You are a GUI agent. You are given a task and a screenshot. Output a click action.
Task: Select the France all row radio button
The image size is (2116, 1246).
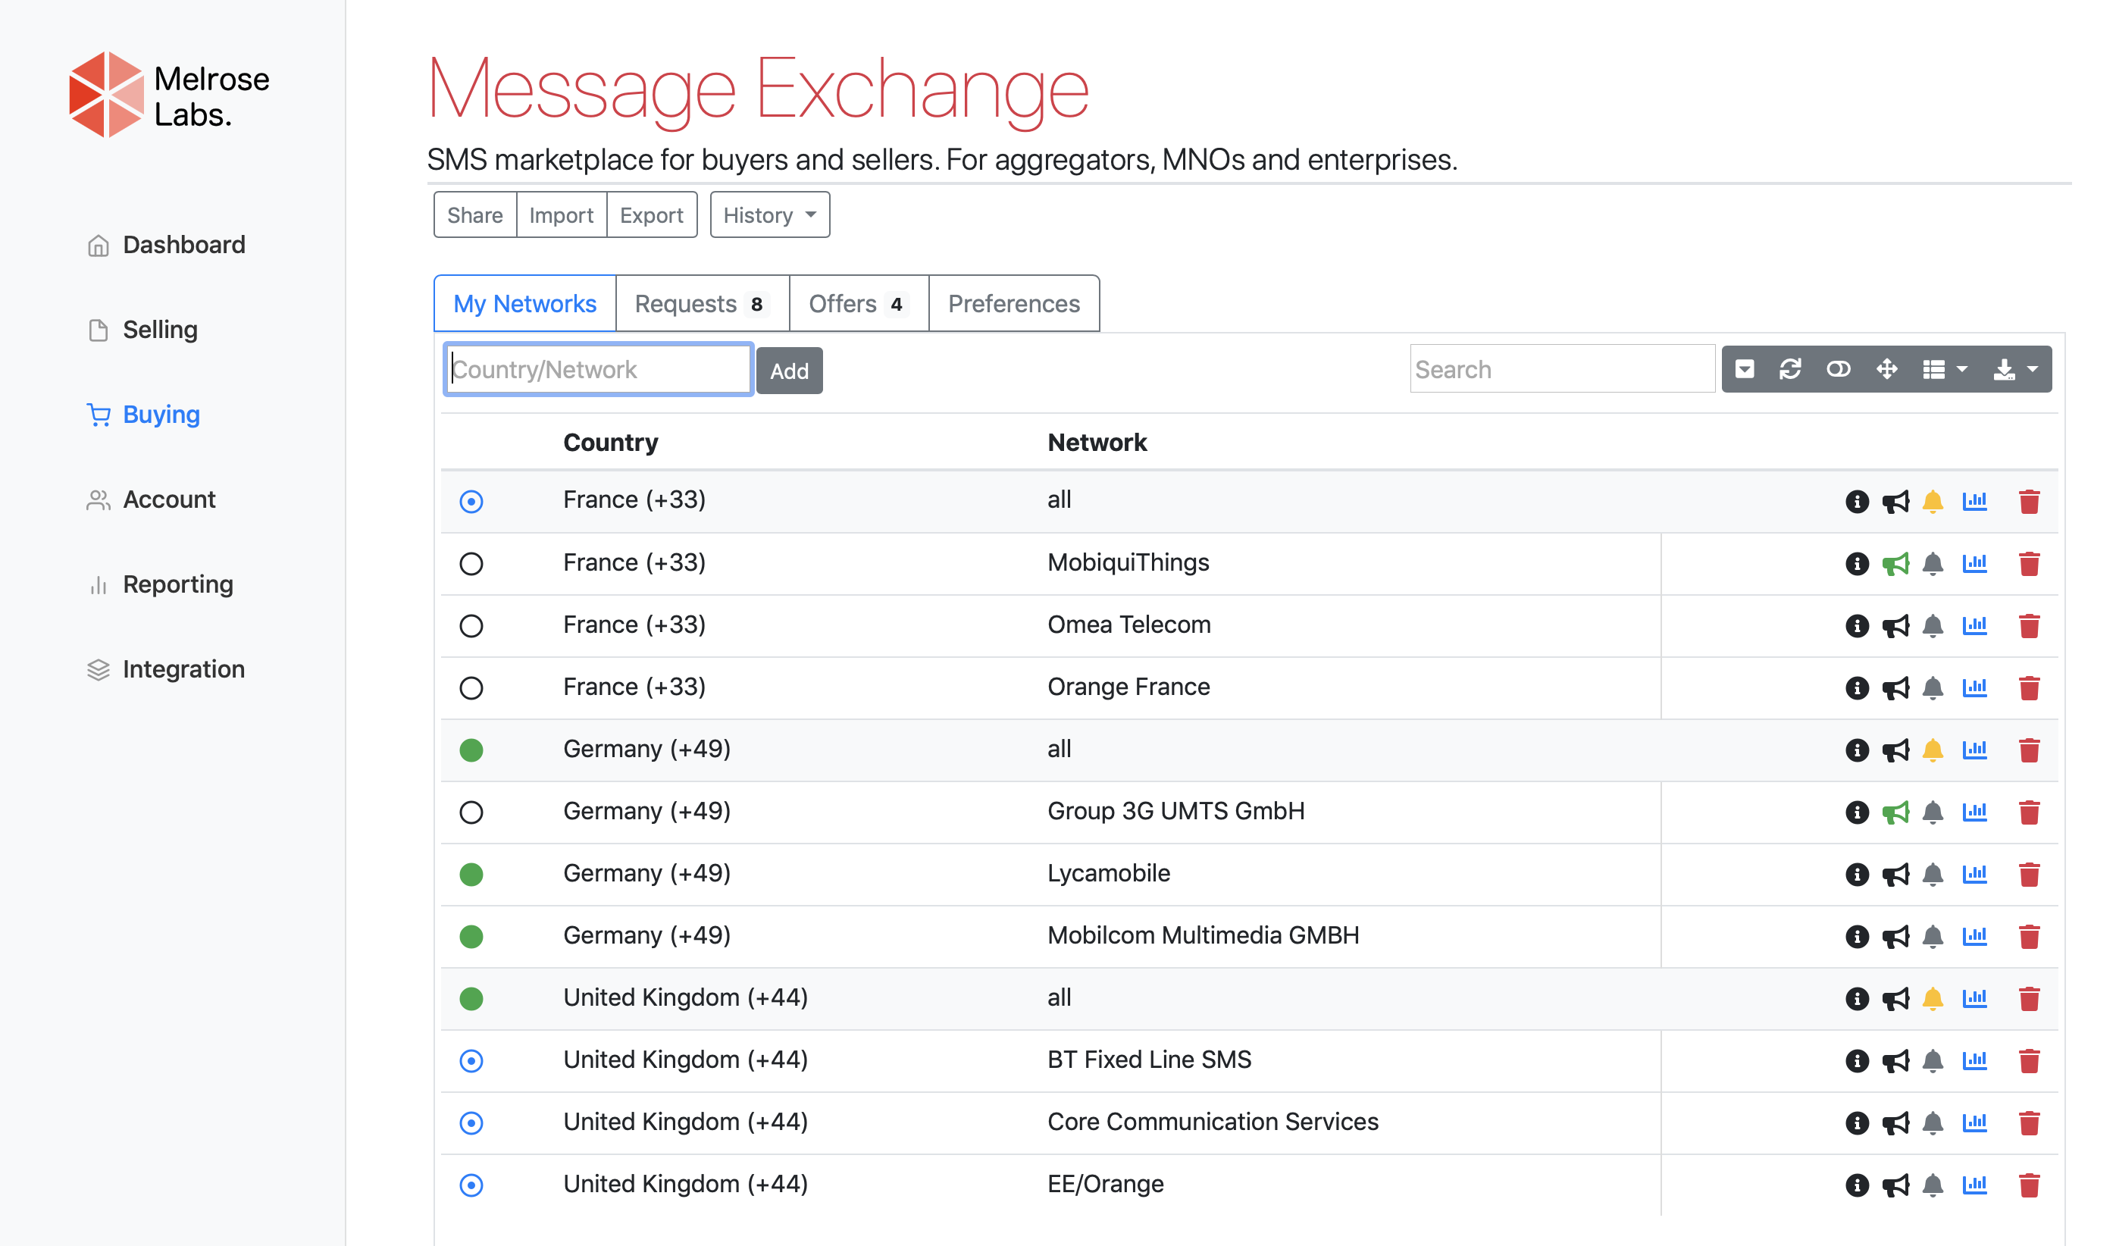[471, 501]
